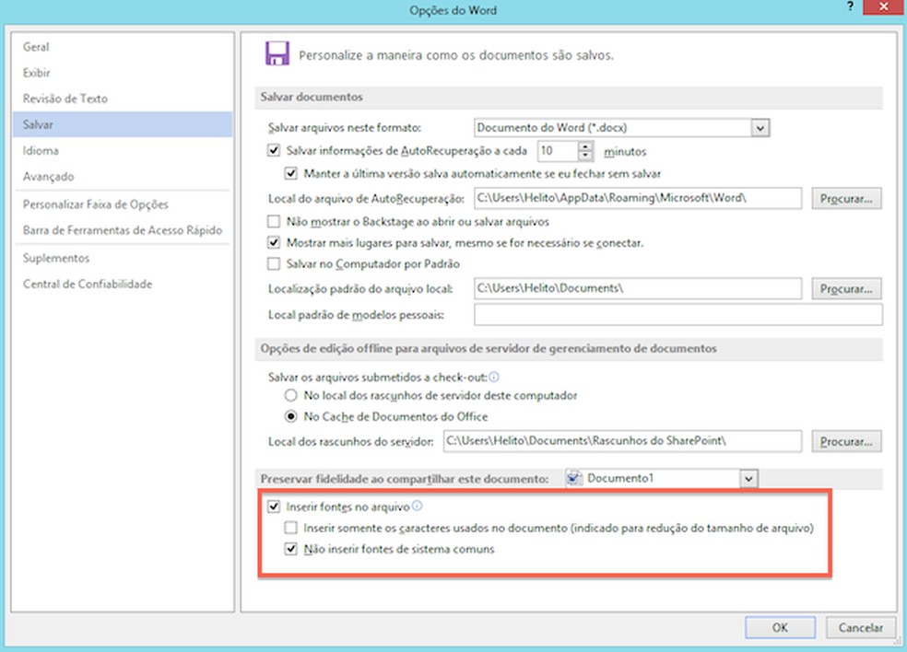Image resolution: width=907 pixels, height=652 pixels.
Task: Select No local dos rascunhos de servidor radio button
Action: pos(289,395)
